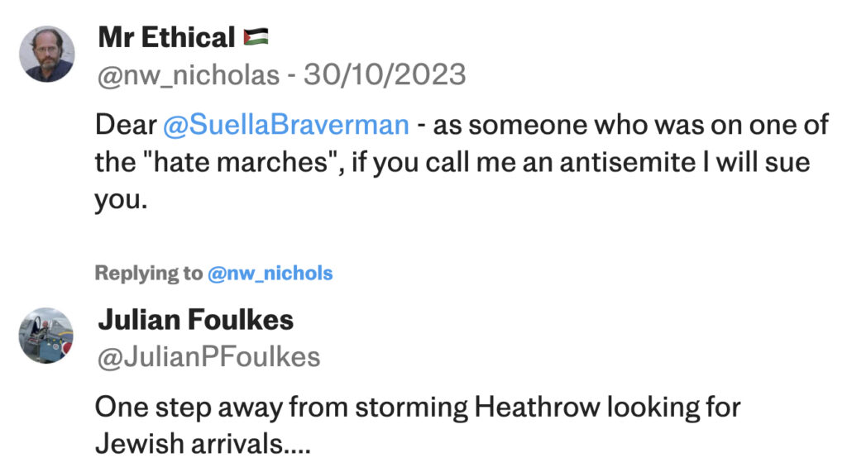
Task: Visit the @JulianPFoulkes handle
Action: coord(209,357)
